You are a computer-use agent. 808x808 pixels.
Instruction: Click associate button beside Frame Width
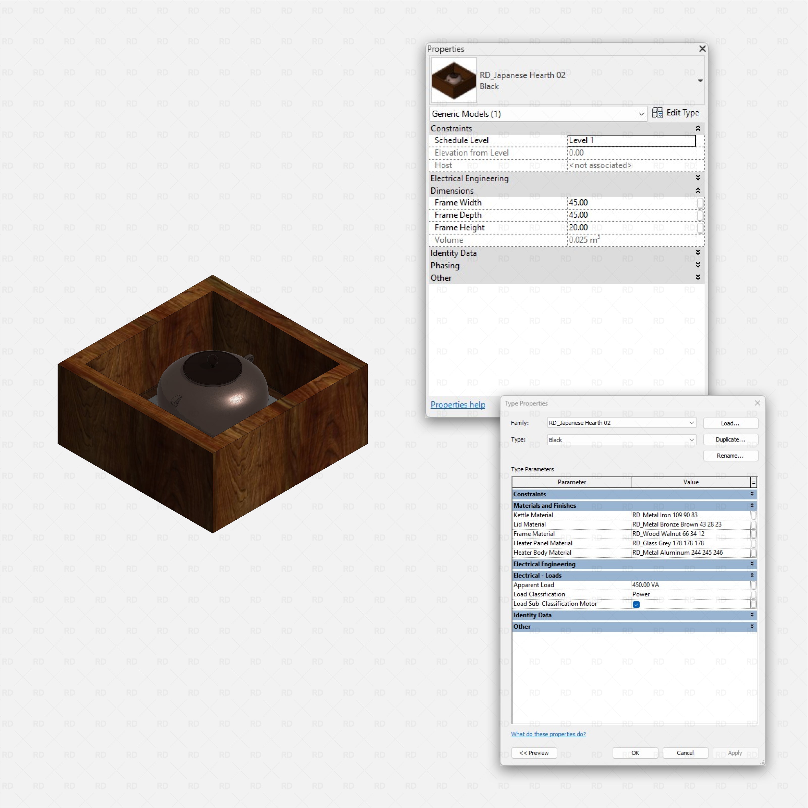pyautogui.click(x=700, y=203)
